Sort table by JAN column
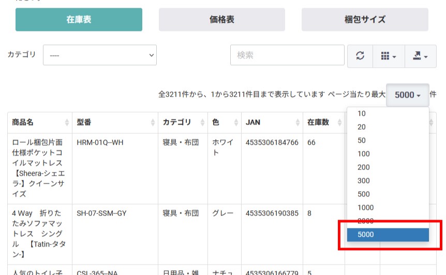Viewport: 446px width, 275px height. [x=272, y=123]
